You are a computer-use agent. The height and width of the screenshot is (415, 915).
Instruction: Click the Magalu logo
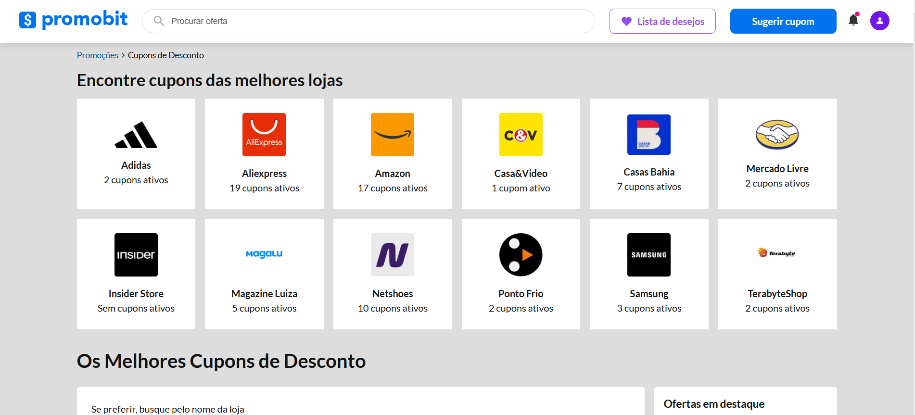point(264,254)
